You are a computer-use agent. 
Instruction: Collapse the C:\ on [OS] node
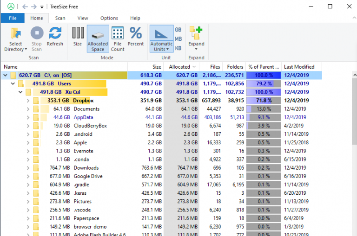point(5,75)
